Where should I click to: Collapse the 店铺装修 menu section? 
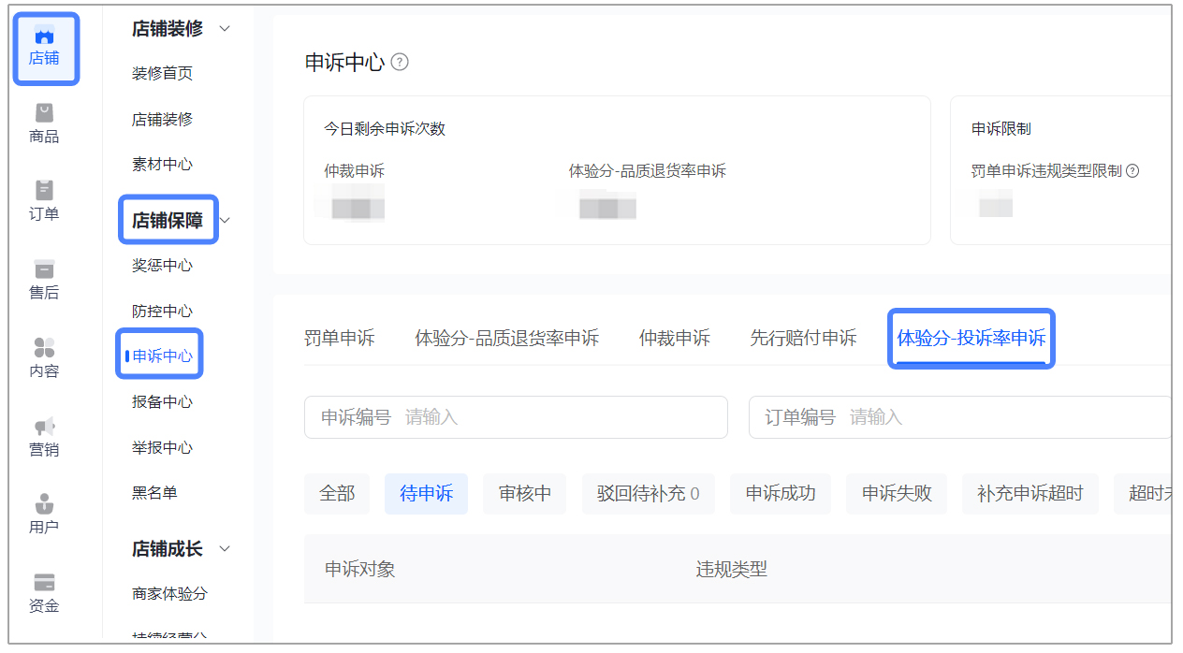click(x=225, y=29)
